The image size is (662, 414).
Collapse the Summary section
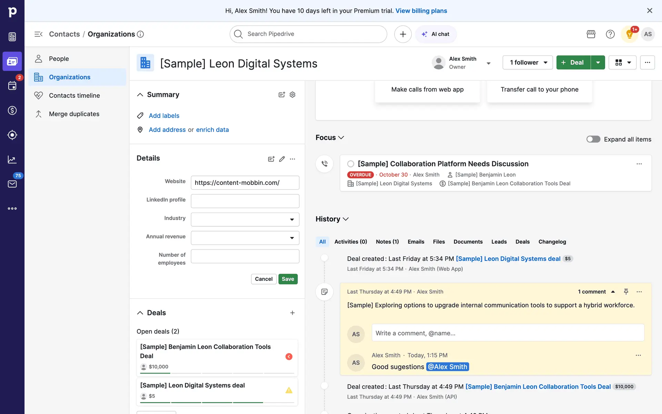(140, 95)
